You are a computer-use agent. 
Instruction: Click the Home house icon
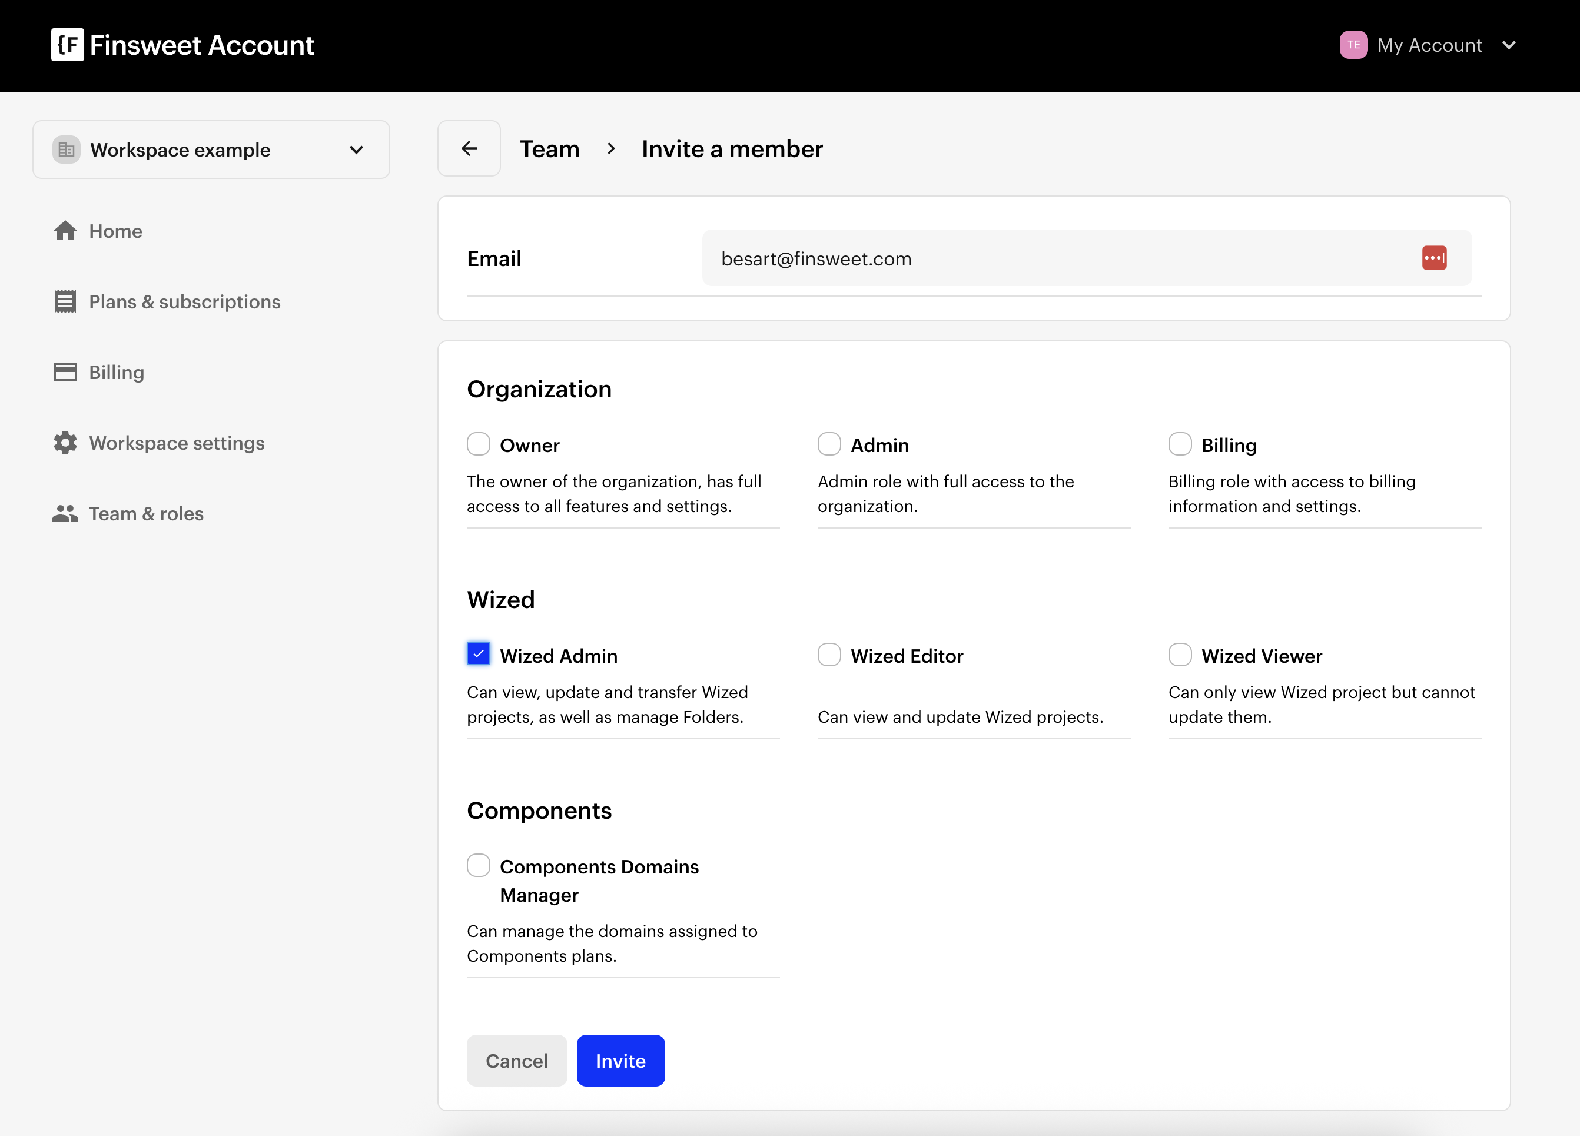[65, 231]
